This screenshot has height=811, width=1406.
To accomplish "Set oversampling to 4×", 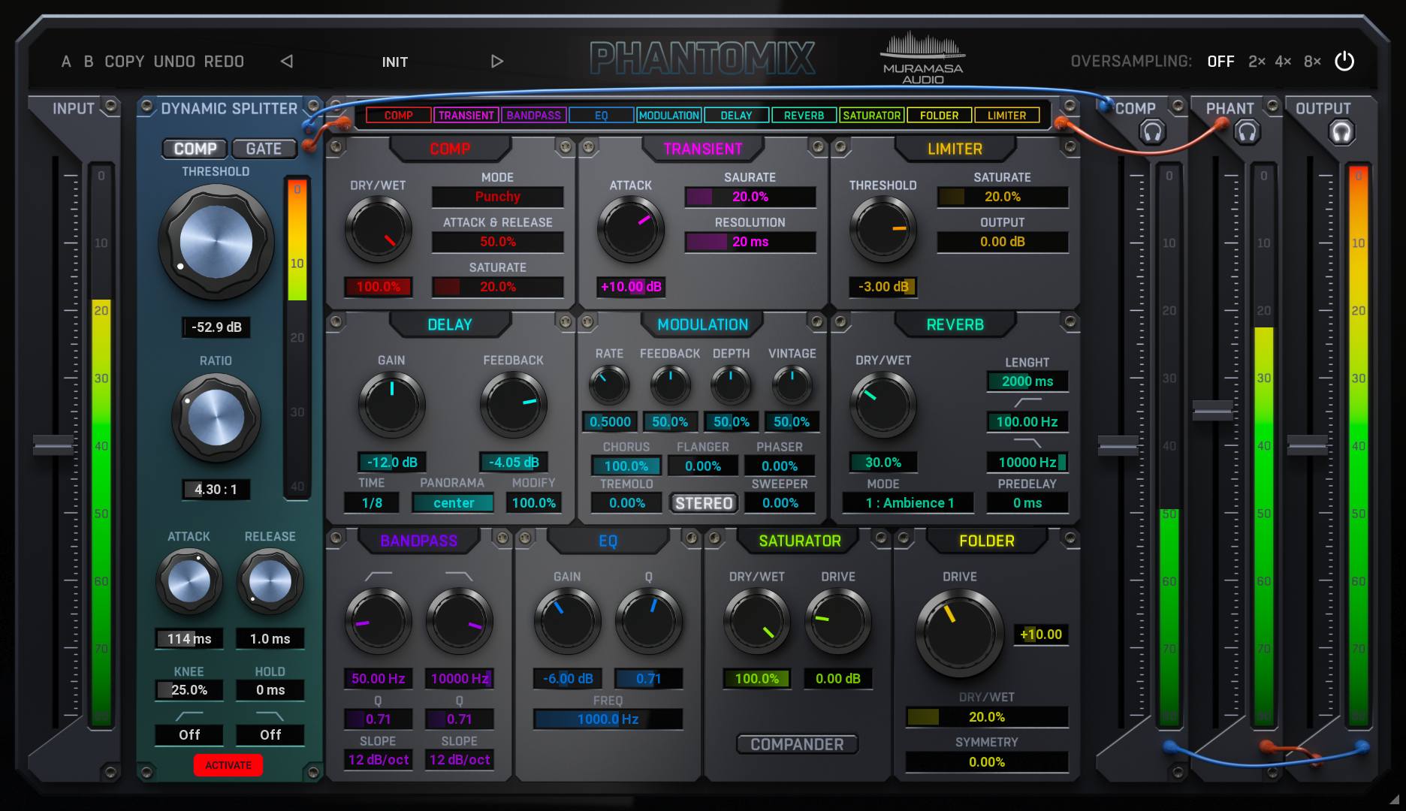I will (1284, 62).
